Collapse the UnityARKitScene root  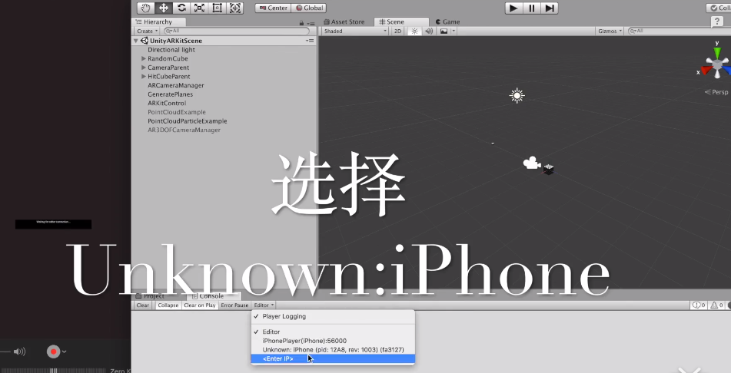136,41
